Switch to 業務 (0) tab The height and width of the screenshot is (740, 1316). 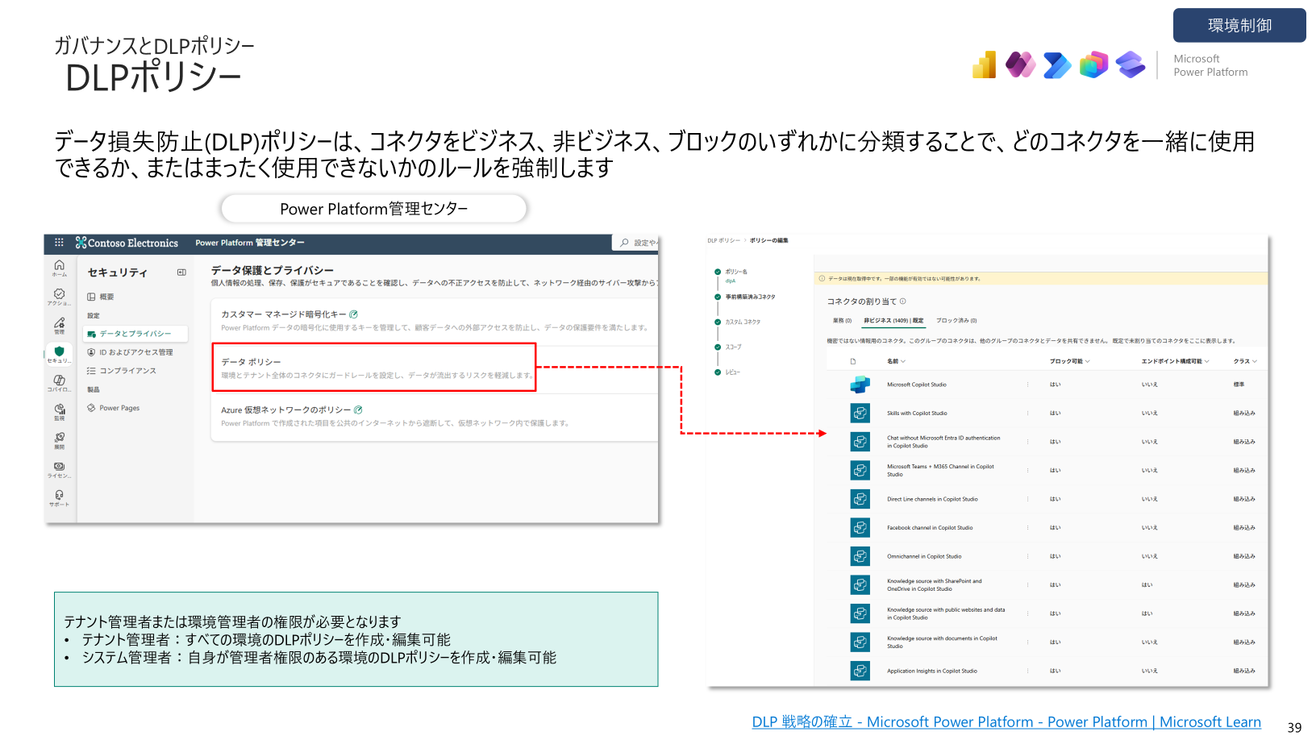842,321
